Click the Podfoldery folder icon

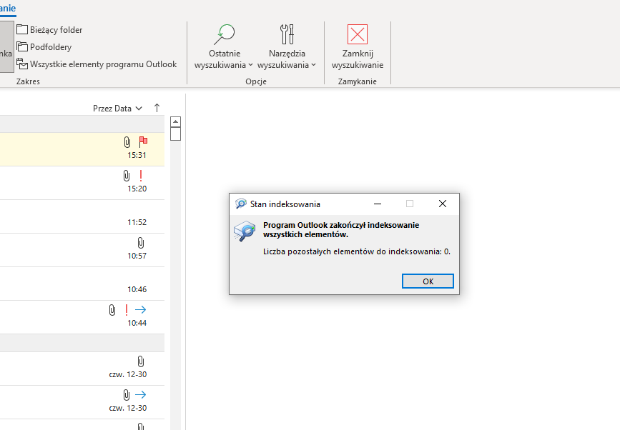coord(21,46)
